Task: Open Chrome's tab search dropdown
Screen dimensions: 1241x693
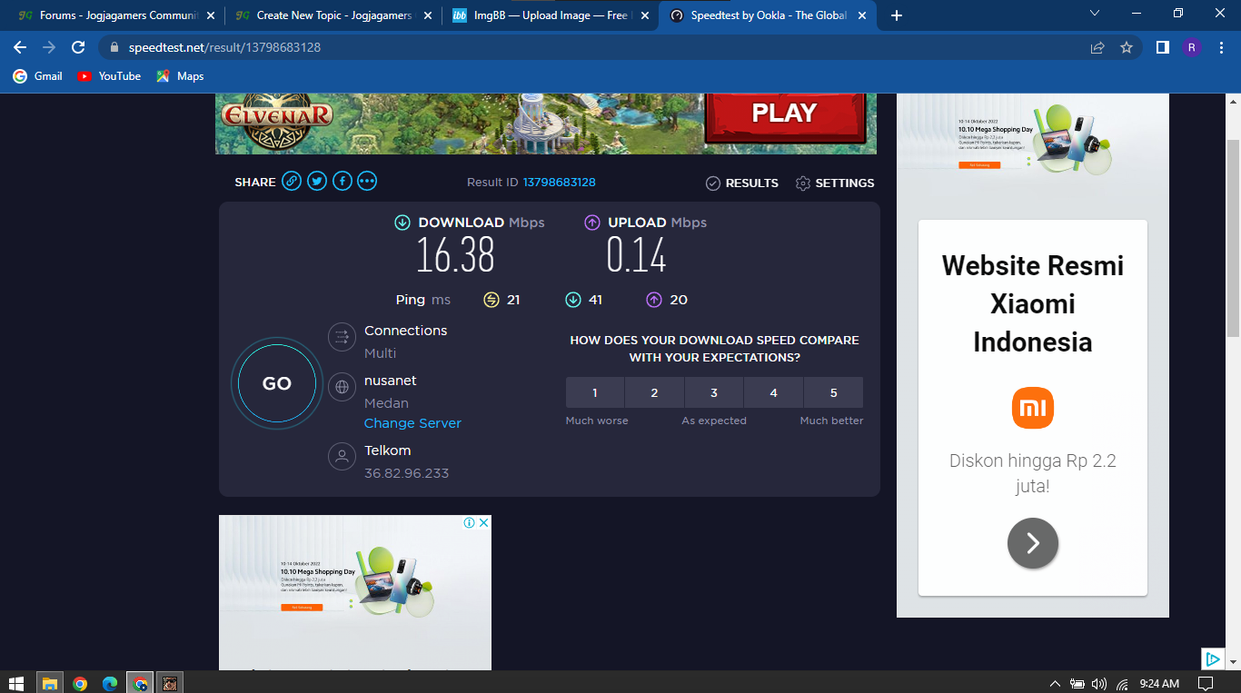Action: pos(1095,14)
